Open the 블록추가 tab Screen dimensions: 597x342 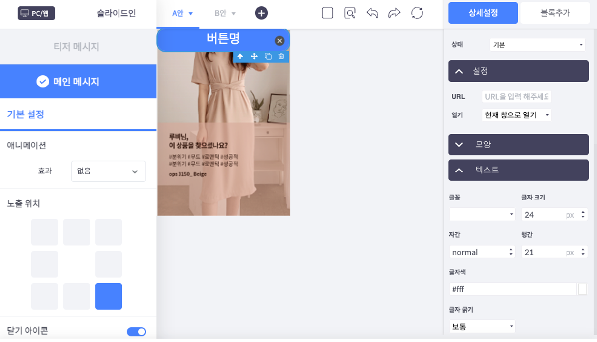(x=555, y=13)
